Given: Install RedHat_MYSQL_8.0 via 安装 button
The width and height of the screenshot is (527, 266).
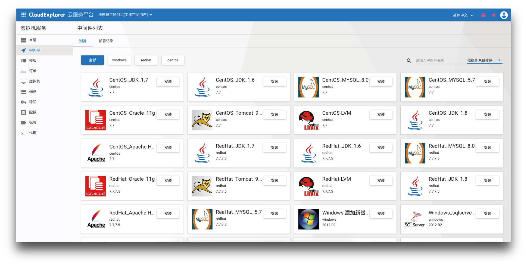Looking at the screenshot, I should coord(487,148).
